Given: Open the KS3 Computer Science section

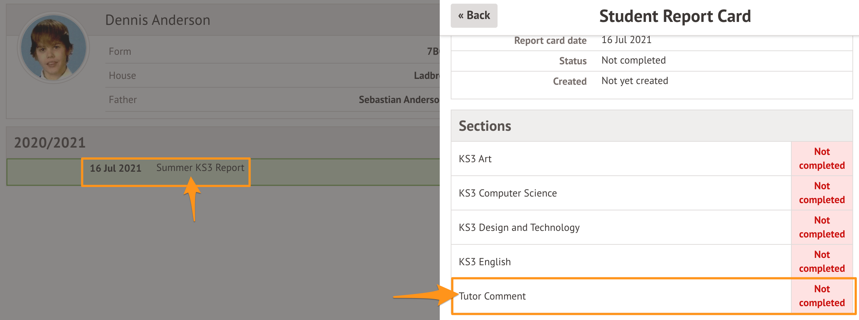Looking at the screenshot, I should point(508,193).
